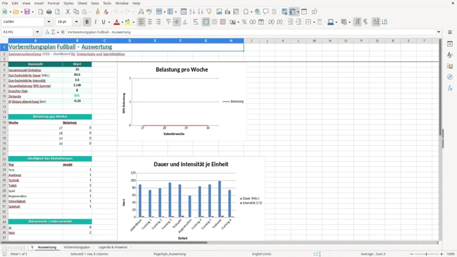Click the Insert Image icon
Screen dimensions: 457x257
point(219,12)
